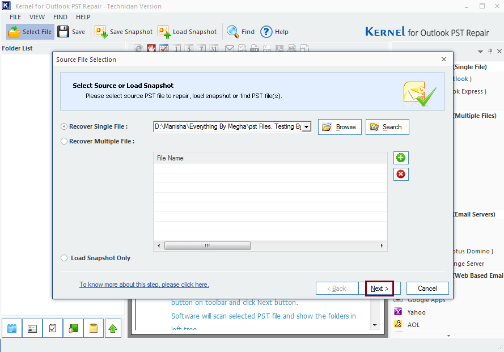The height and width of the screenshot is (352, 504).
Task: Select the Recover Multiple File radio button
Action: 64,141
